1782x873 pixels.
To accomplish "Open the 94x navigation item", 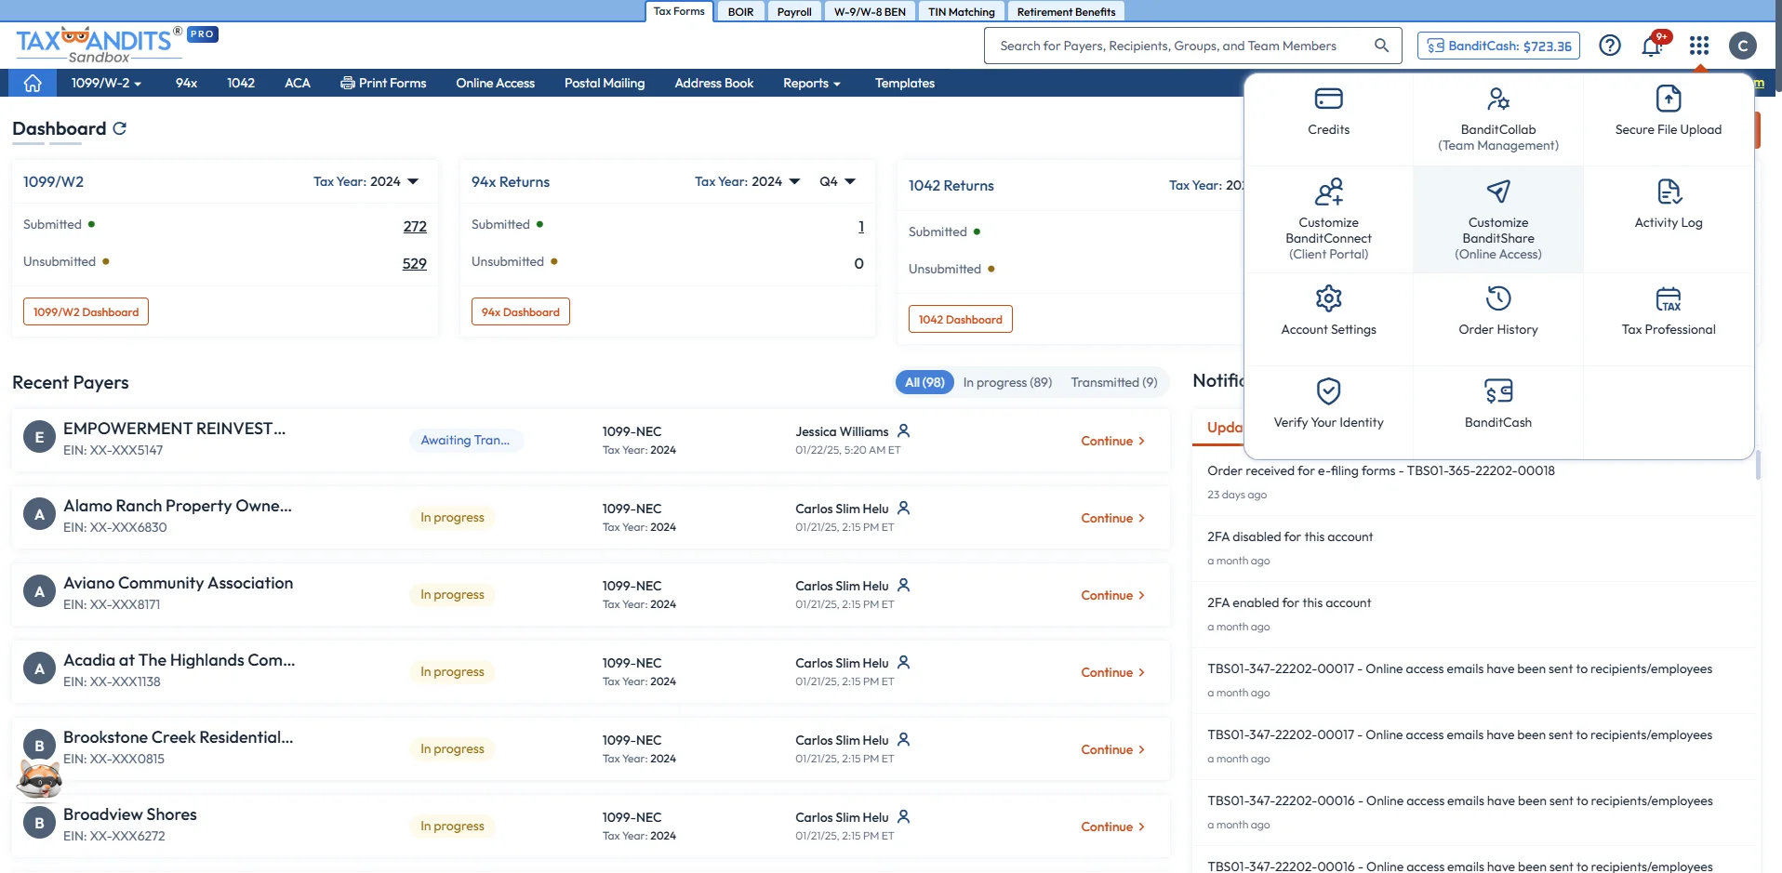I will pyautogui.click(x=186, y=83).
